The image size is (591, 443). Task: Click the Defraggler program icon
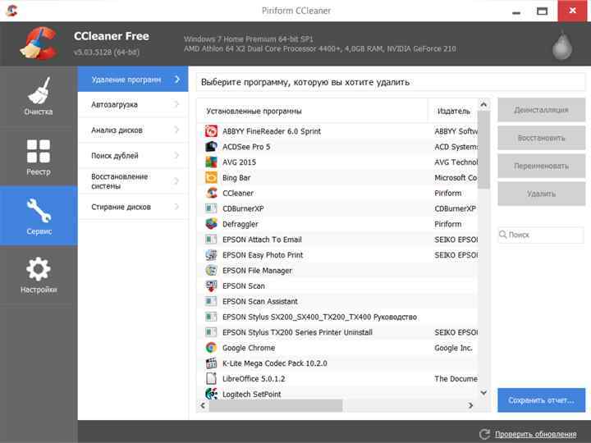[211, 224]
